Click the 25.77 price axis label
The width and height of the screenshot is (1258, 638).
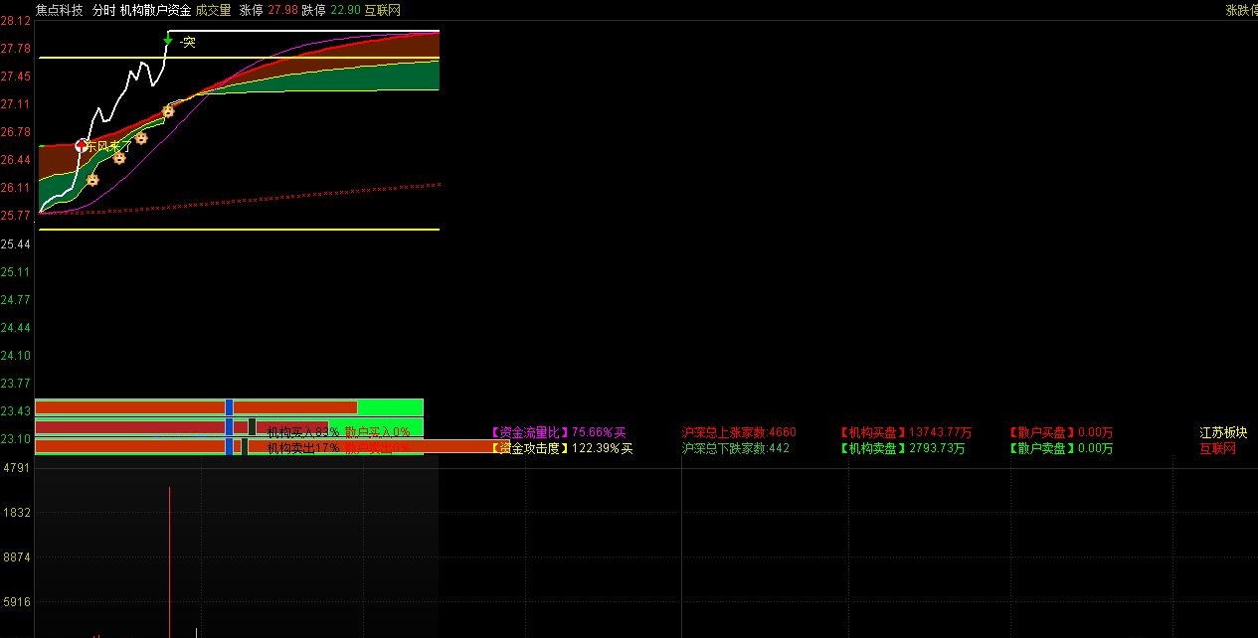[x=15, y=216]
